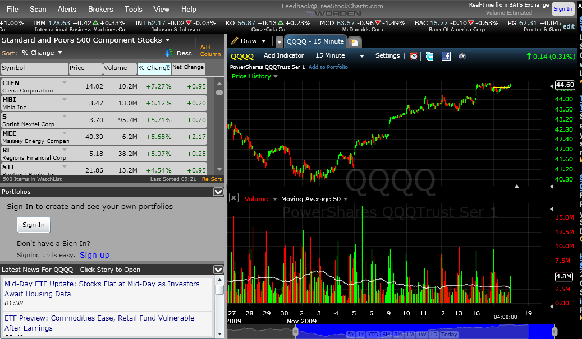582x339 pixels.
Task: Open the Sort % Change dropdown
Action: click(x=60, y=53)
